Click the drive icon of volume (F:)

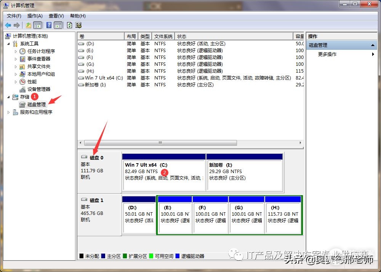tap(81, 57)
